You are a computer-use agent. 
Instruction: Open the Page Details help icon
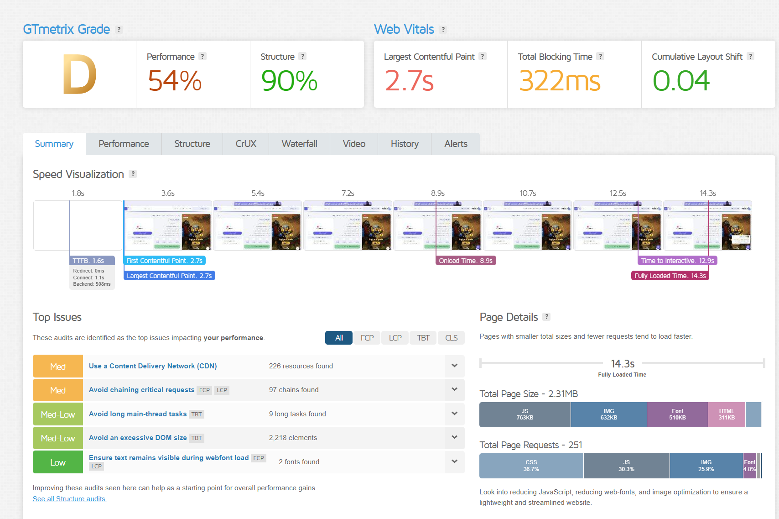tap(547, 317)
